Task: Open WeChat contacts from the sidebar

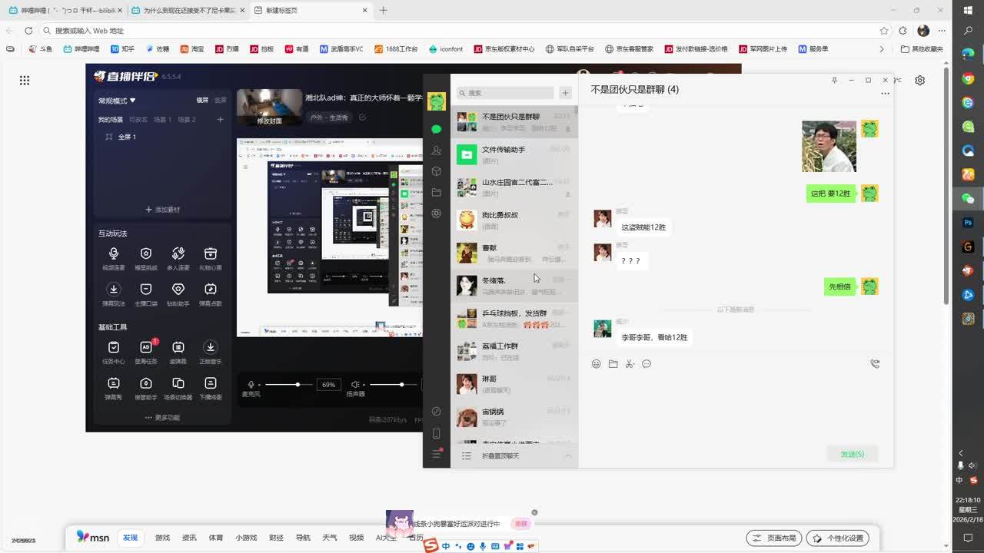Action: 436,151
